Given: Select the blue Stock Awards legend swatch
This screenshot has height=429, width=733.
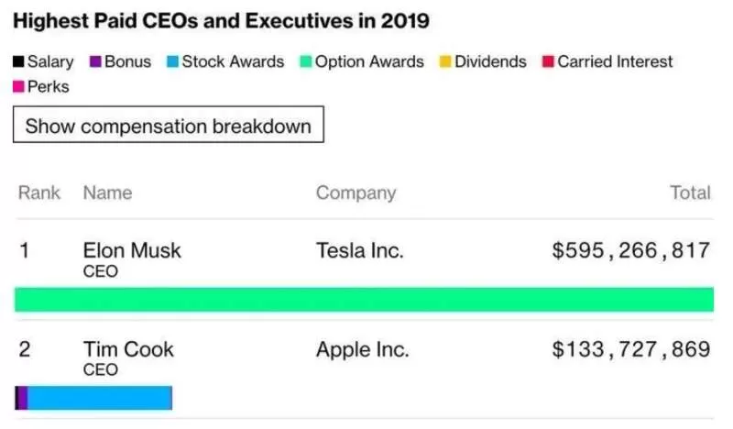Looking at the screenshot, I should (x=172, y=61).
